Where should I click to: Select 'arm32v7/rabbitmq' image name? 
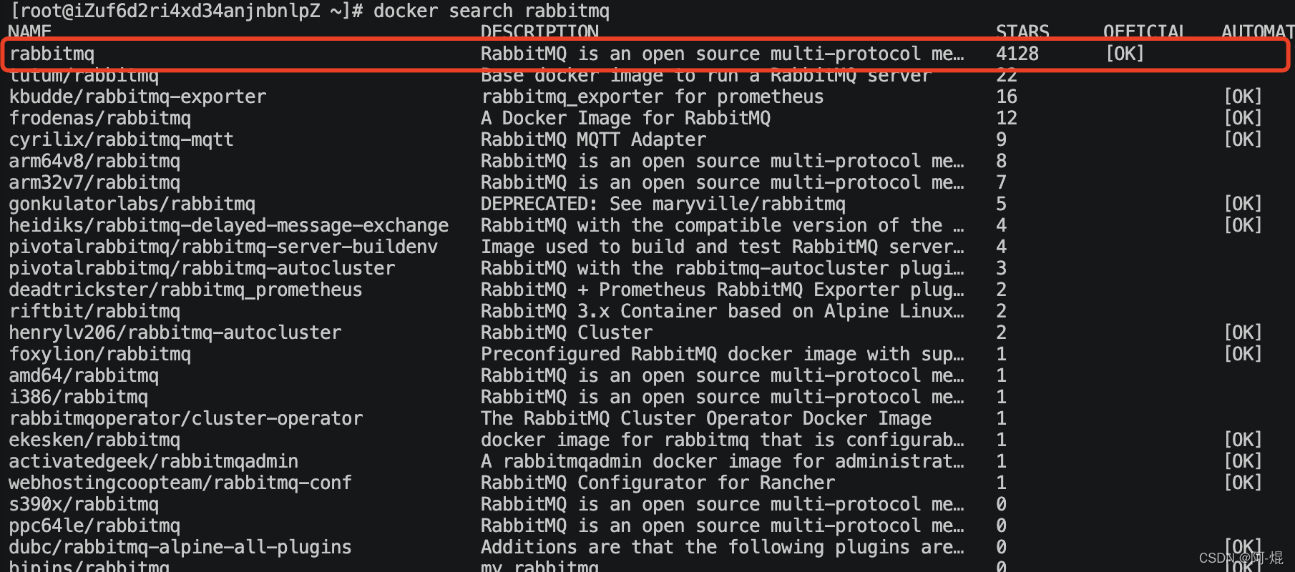click(x=94, y=182)
